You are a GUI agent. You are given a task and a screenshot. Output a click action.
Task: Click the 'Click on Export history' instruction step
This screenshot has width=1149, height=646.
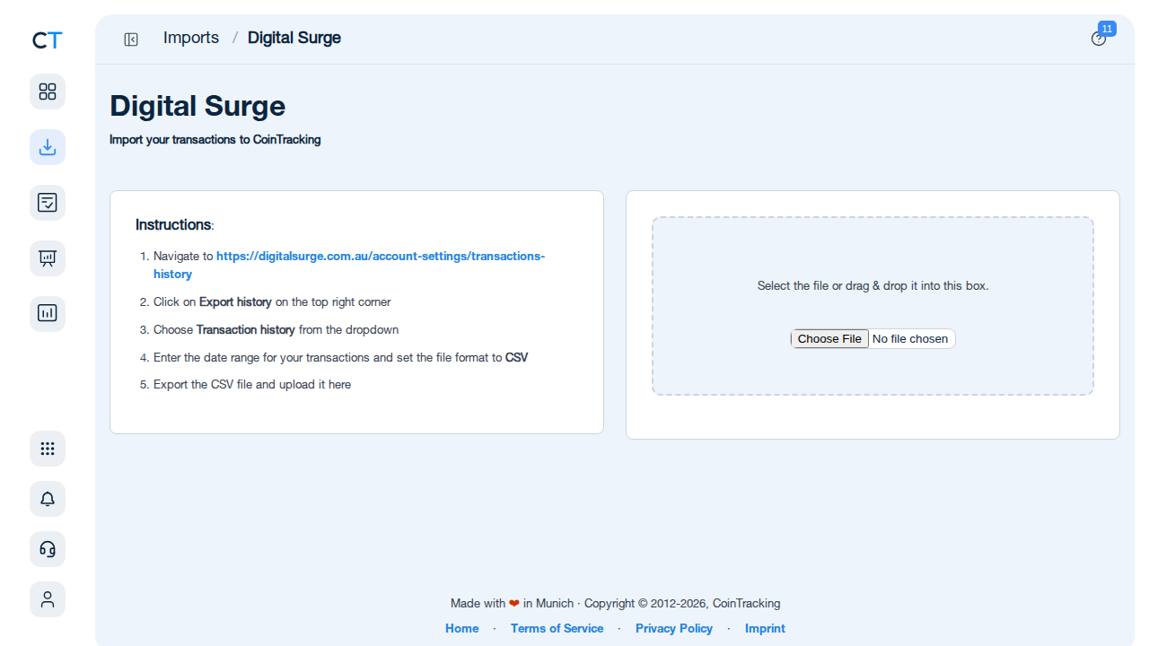[272, 301]
